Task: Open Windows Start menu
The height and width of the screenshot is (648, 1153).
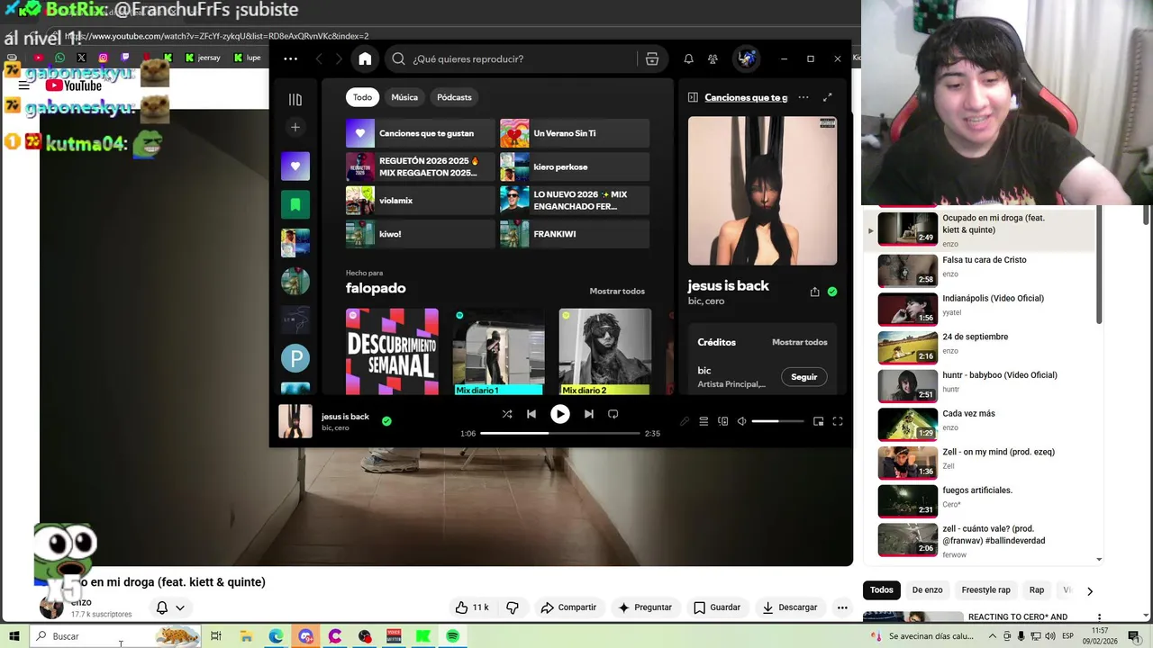Action: [x=14, y=636]
